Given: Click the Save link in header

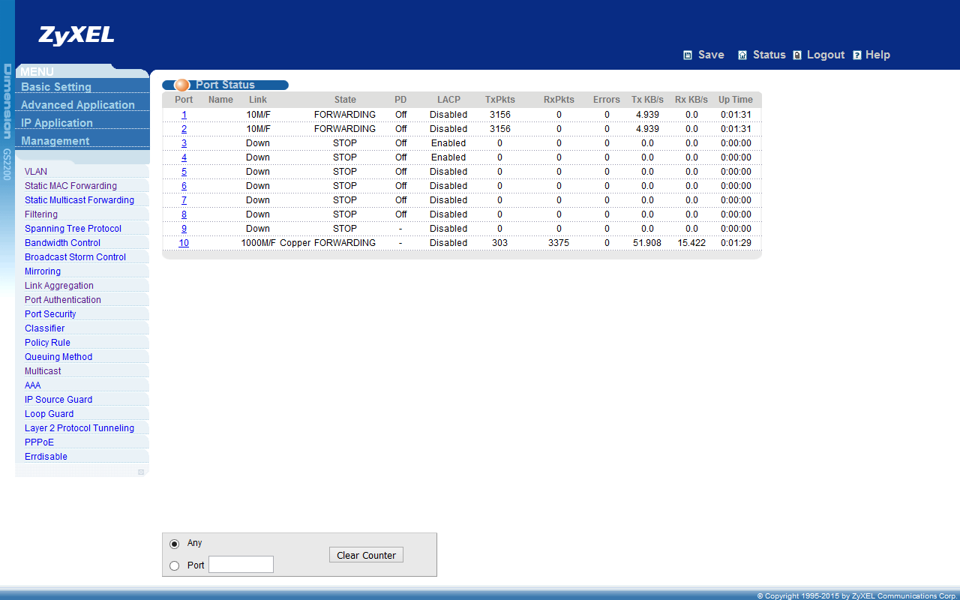Looking at the screenshot, I should coord(711,55).
